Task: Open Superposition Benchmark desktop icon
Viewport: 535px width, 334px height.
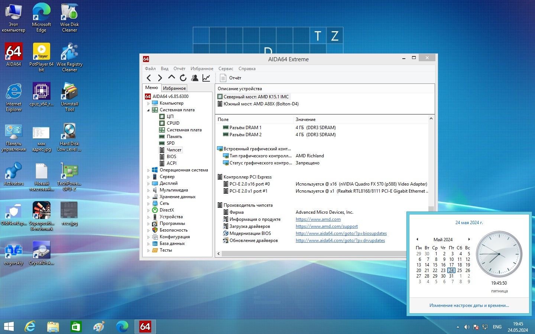Action: coord(42,216)
